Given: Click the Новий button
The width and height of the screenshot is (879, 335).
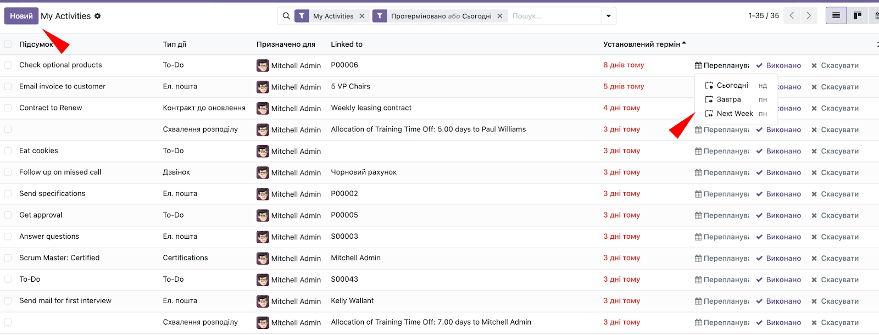Looking at the screenshot, I should pyautogui.click(x=21, y=16).
